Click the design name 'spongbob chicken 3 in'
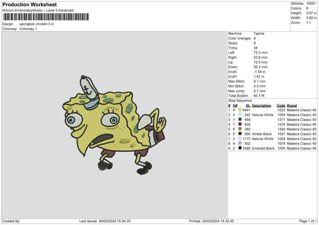Image resolution: width=319 pixels, height=225 pixels. pos(37,24)
